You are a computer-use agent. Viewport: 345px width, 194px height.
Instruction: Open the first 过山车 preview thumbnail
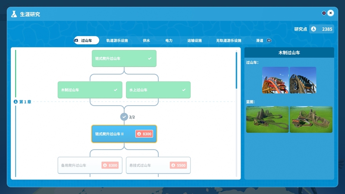click(275, 80)
